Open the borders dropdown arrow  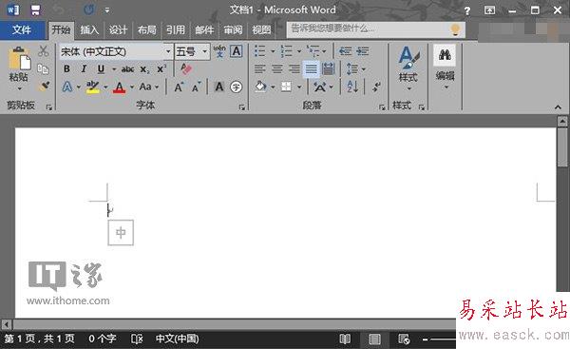[299, 87]
